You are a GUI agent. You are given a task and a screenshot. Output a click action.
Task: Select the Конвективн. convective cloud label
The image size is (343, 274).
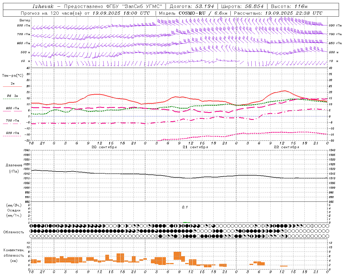tap(14, 250)
